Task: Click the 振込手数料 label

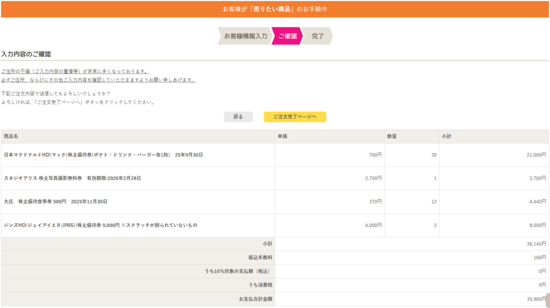Action: tap(260, 257)
